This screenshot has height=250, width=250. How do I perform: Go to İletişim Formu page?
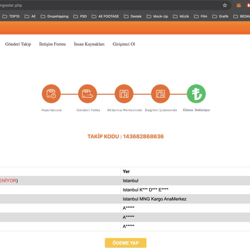[52, 44]
